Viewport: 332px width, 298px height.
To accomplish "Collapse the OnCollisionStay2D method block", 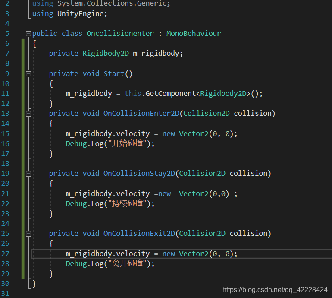I will click(x=28, y=174).
